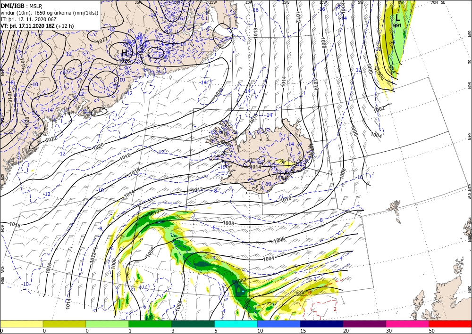The width and height of the screenshot is (472, 334).
Task: Pick the purple 20–30 mm legend swatch
Action: (364, 324)
